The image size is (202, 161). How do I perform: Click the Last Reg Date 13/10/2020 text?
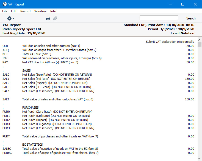[x=24, y=33]
